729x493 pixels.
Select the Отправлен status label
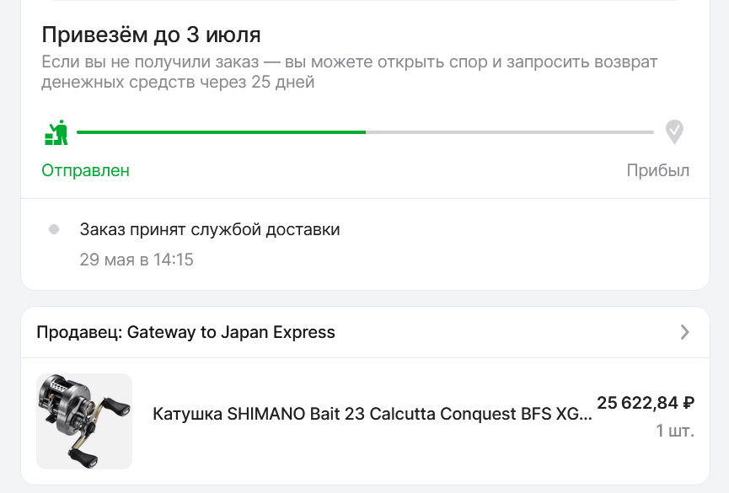[86, 170]
